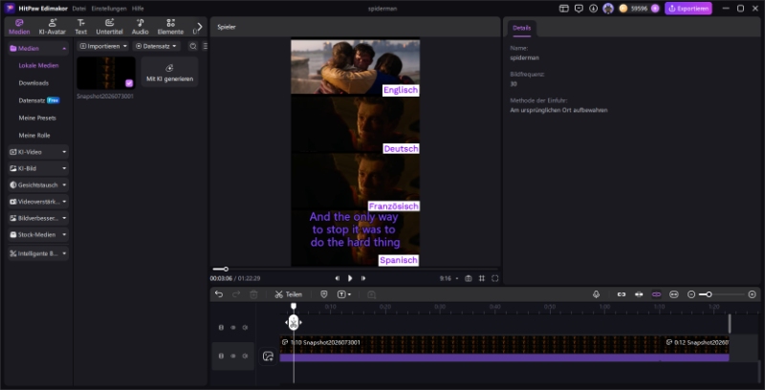Click the redo arrow in the timeline toolbar

(x=236, y=294)
